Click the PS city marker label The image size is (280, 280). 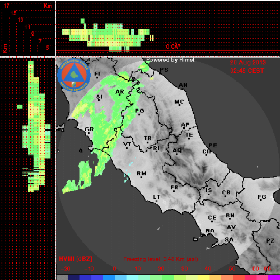pos(164,70)
